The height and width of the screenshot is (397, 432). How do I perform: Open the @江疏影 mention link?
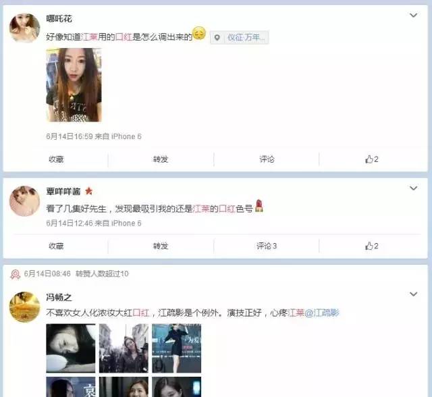(322, 313)
